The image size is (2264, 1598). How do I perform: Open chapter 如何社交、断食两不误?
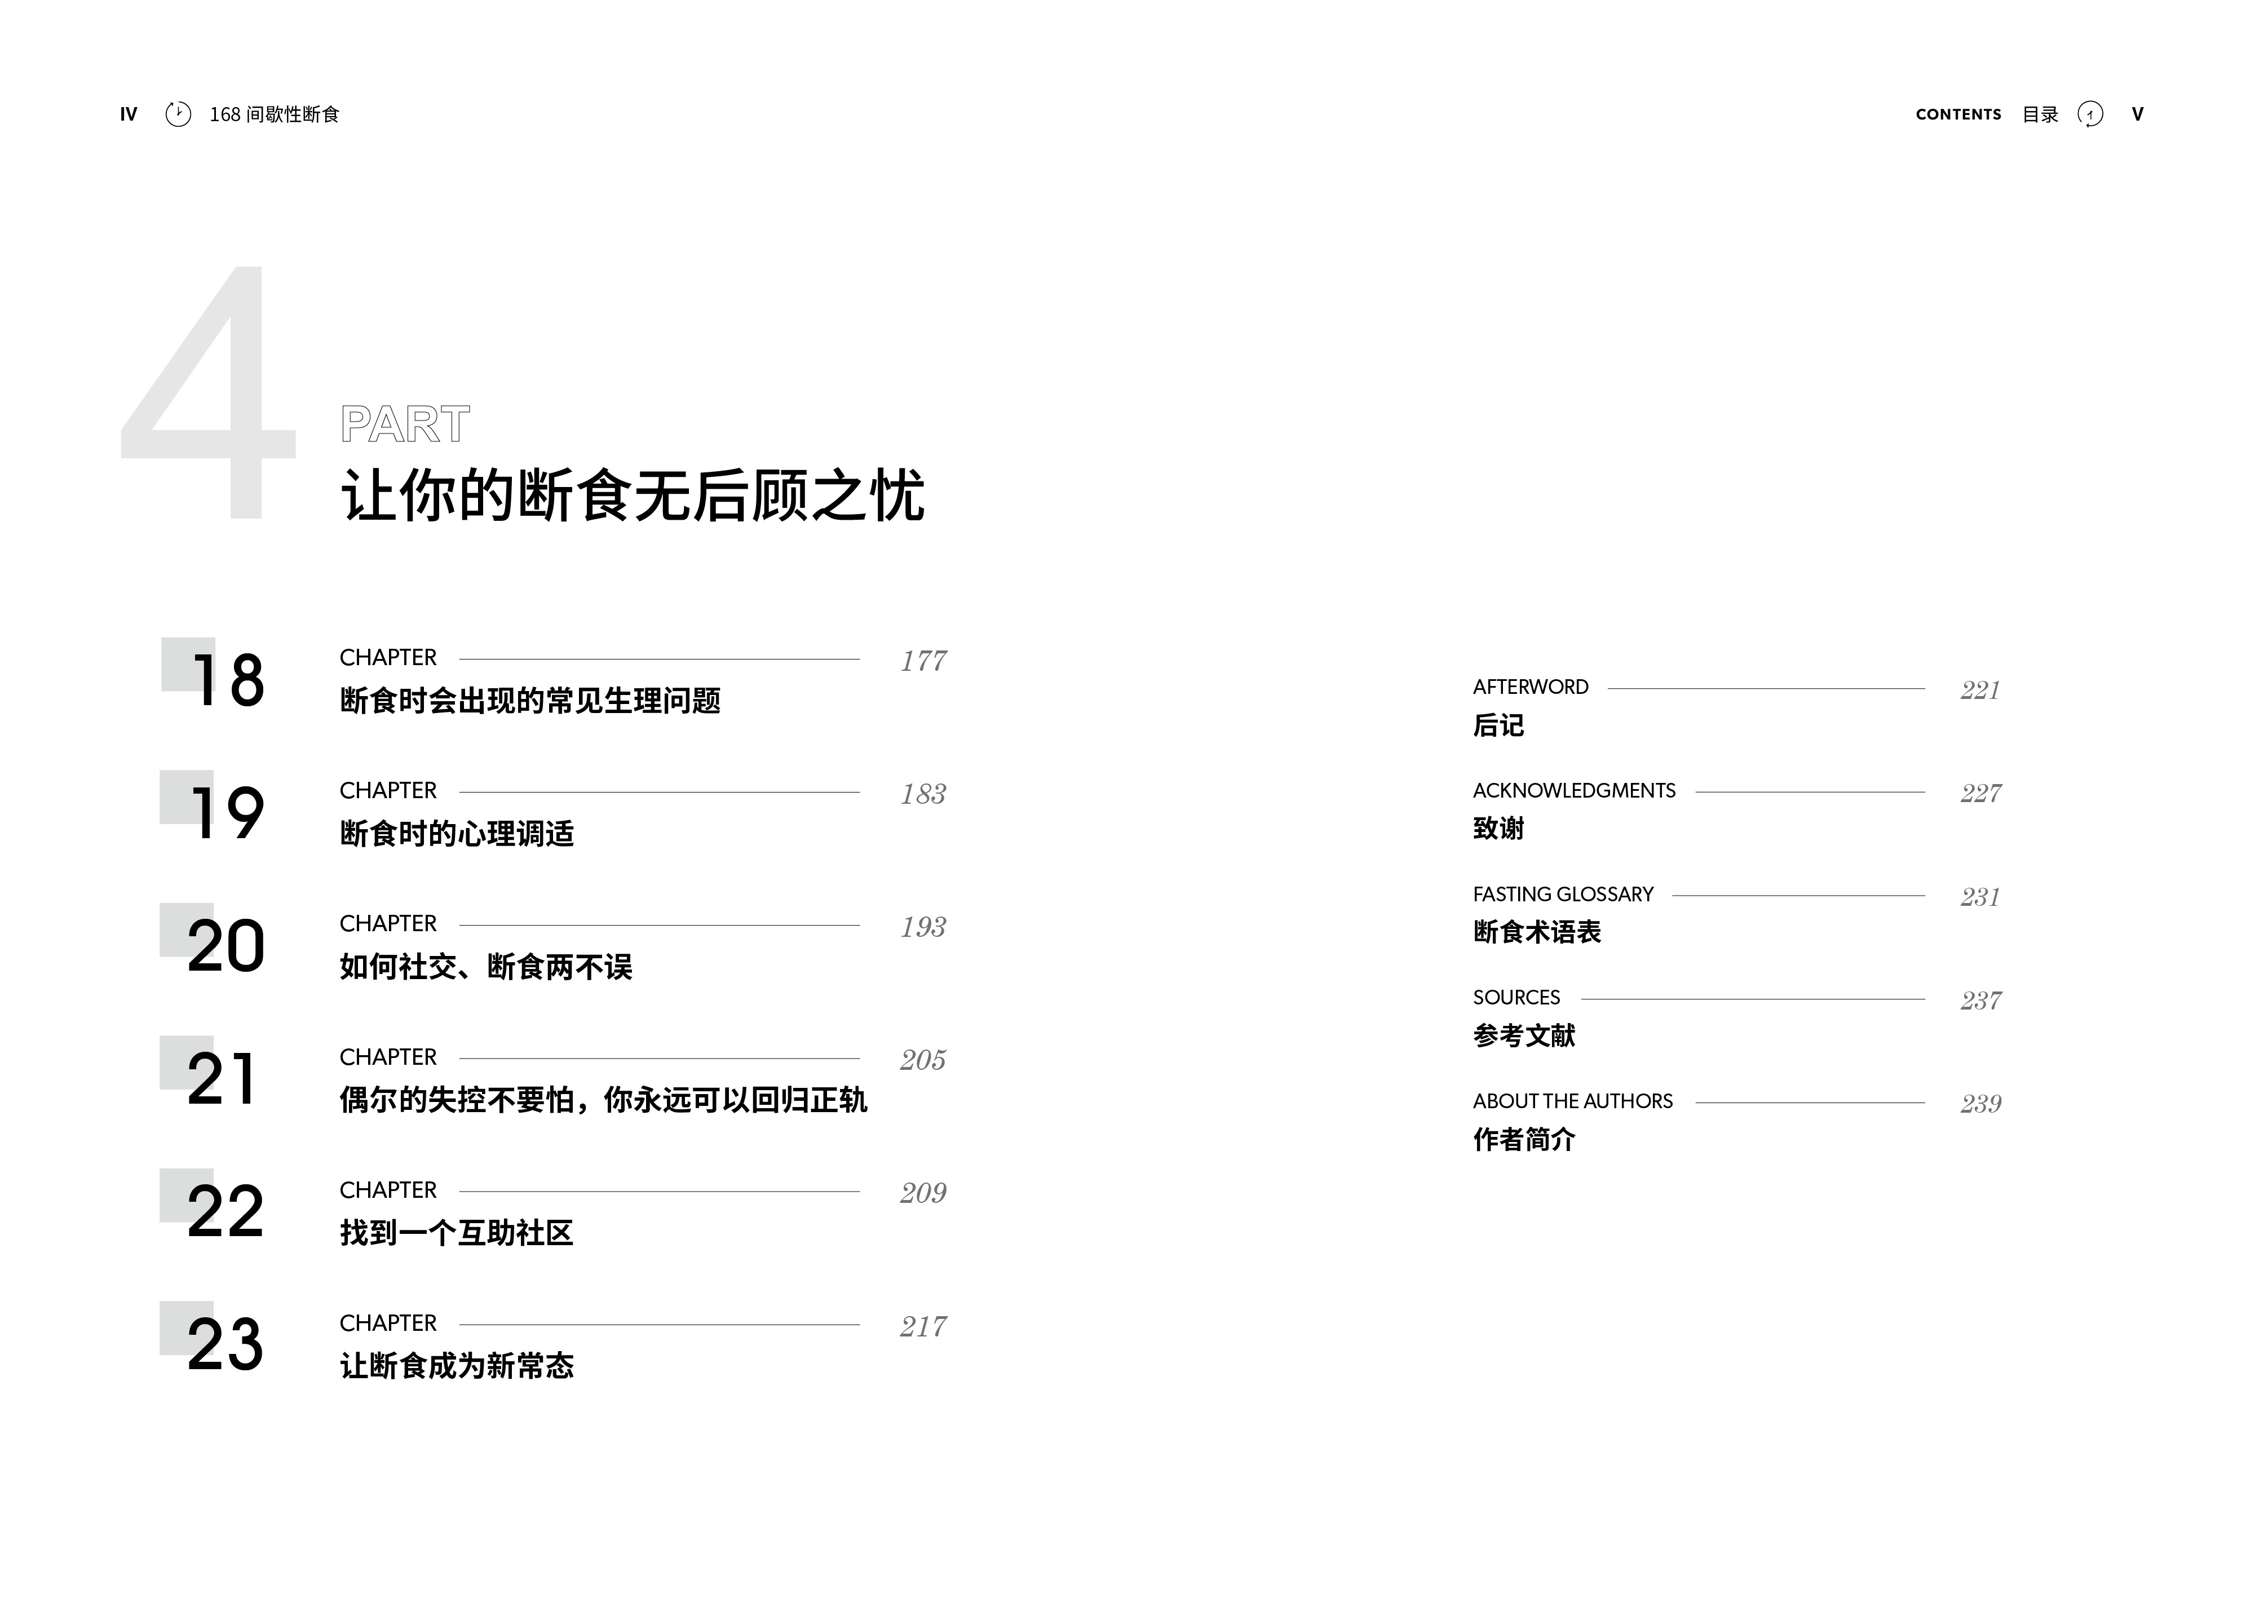(486, 967)
